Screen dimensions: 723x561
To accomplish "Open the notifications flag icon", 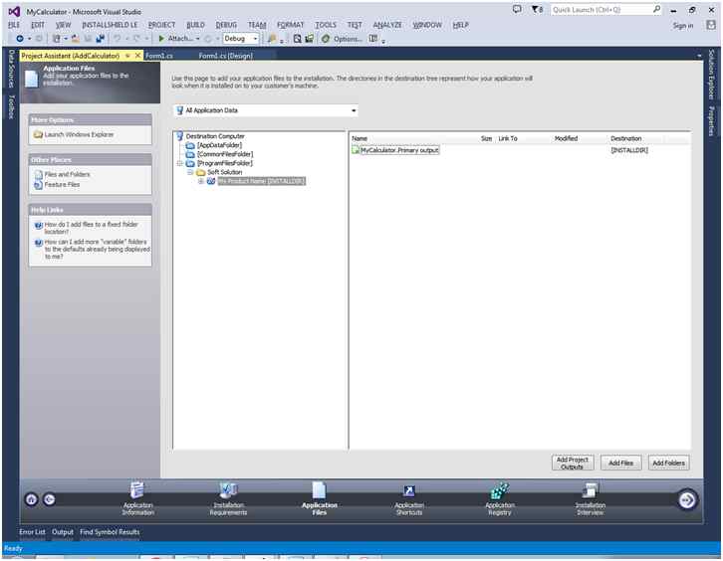I will point(537,9).
